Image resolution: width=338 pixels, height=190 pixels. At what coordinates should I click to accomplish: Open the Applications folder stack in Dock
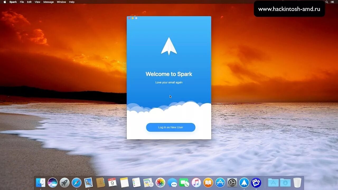tap(273, 183)
